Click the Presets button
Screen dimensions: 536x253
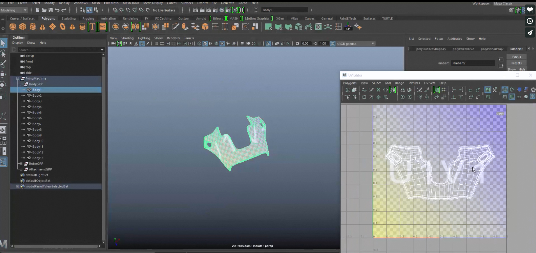coord(516,63)
